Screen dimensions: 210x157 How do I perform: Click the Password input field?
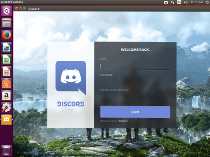135,82
